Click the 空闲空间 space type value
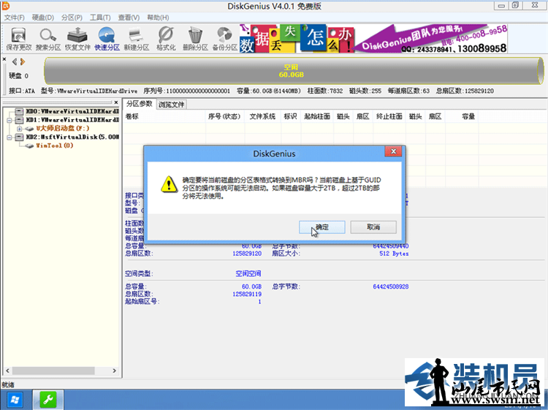The image size is (548, 410). coord(248,273)
